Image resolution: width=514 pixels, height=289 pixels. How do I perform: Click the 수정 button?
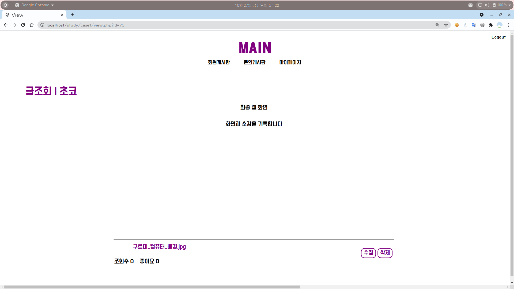click(x=368, y=253)
